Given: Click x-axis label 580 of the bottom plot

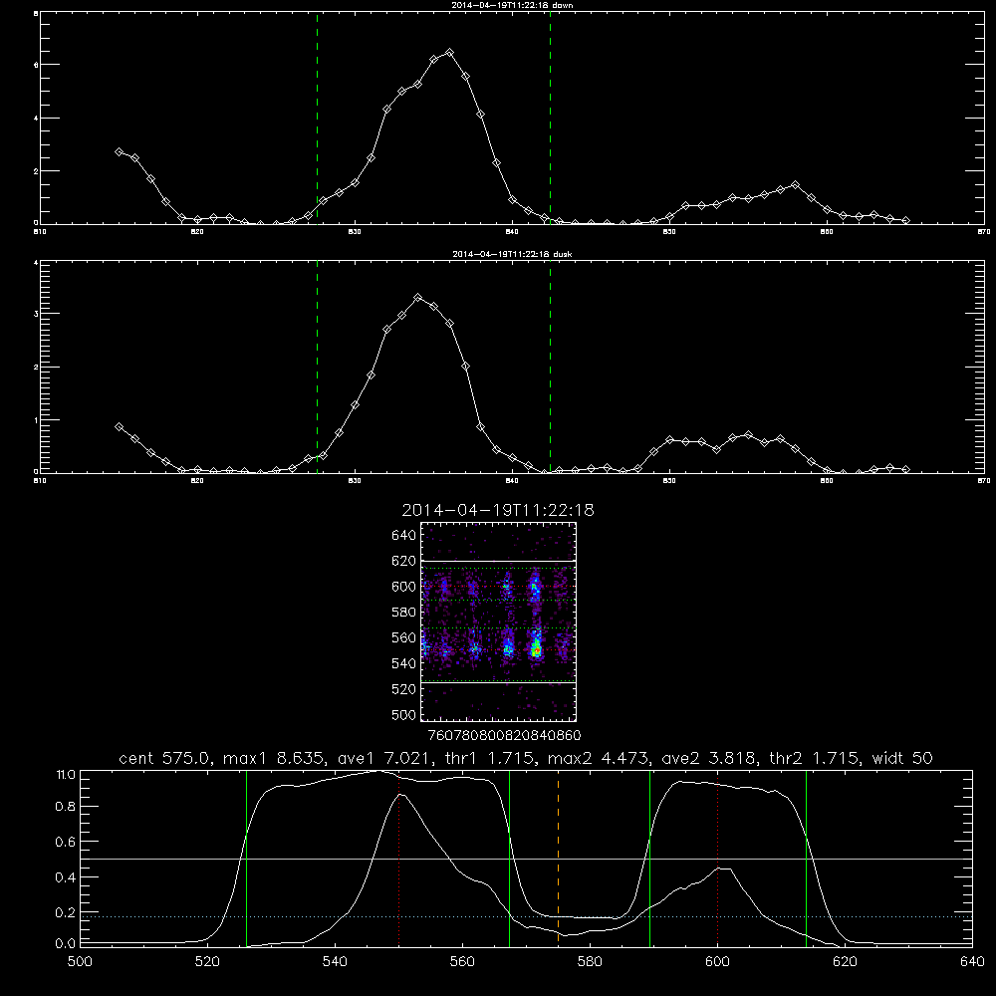Looking at the screenshot, I should 590,962.
